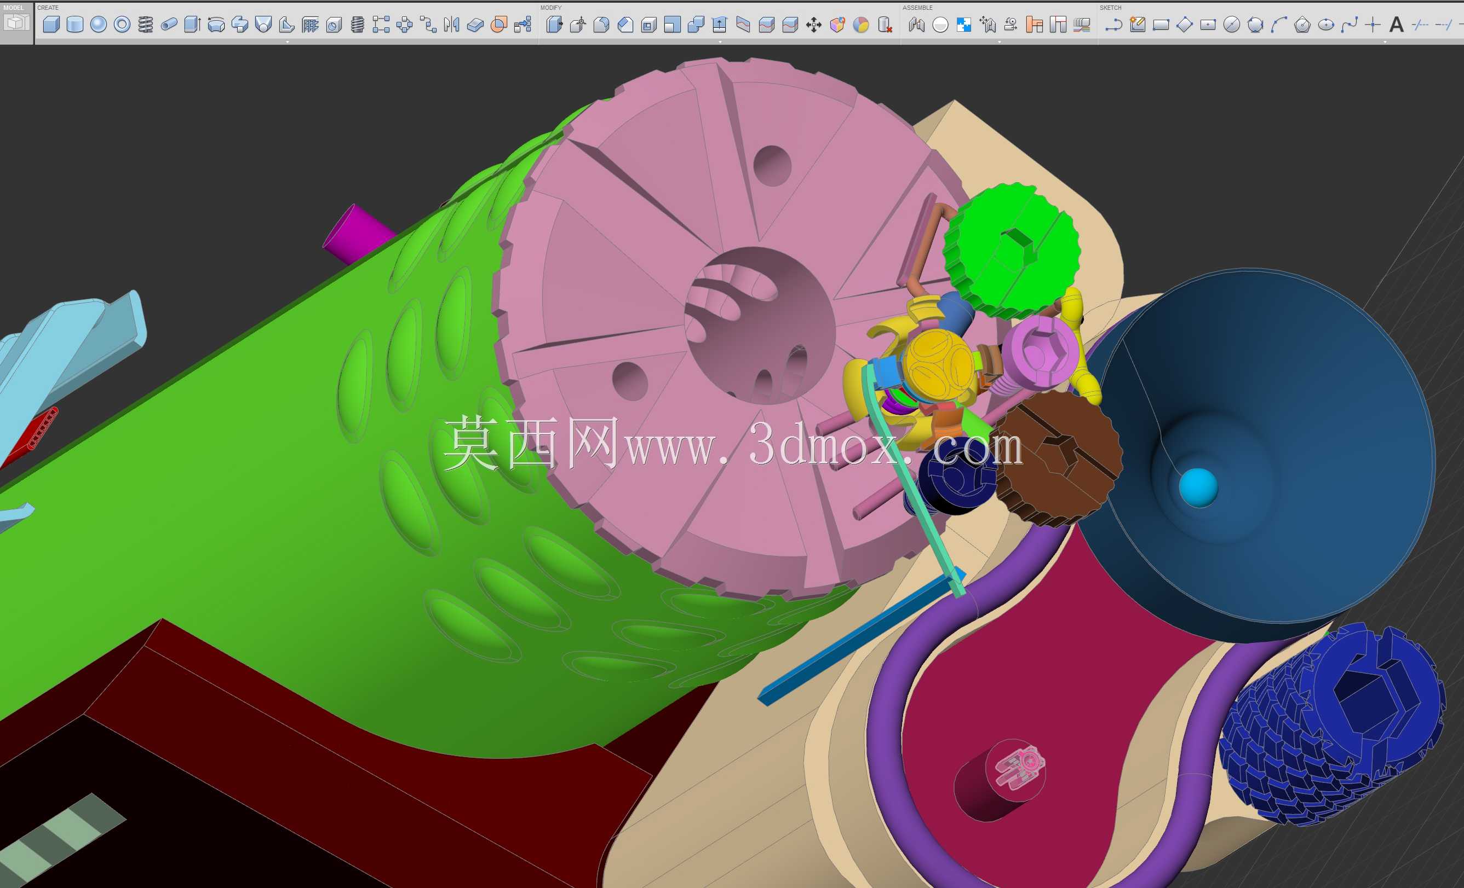This screenshot has width=1464, height=888.
Task: Select the Thread tool
Action: (357, 24)
